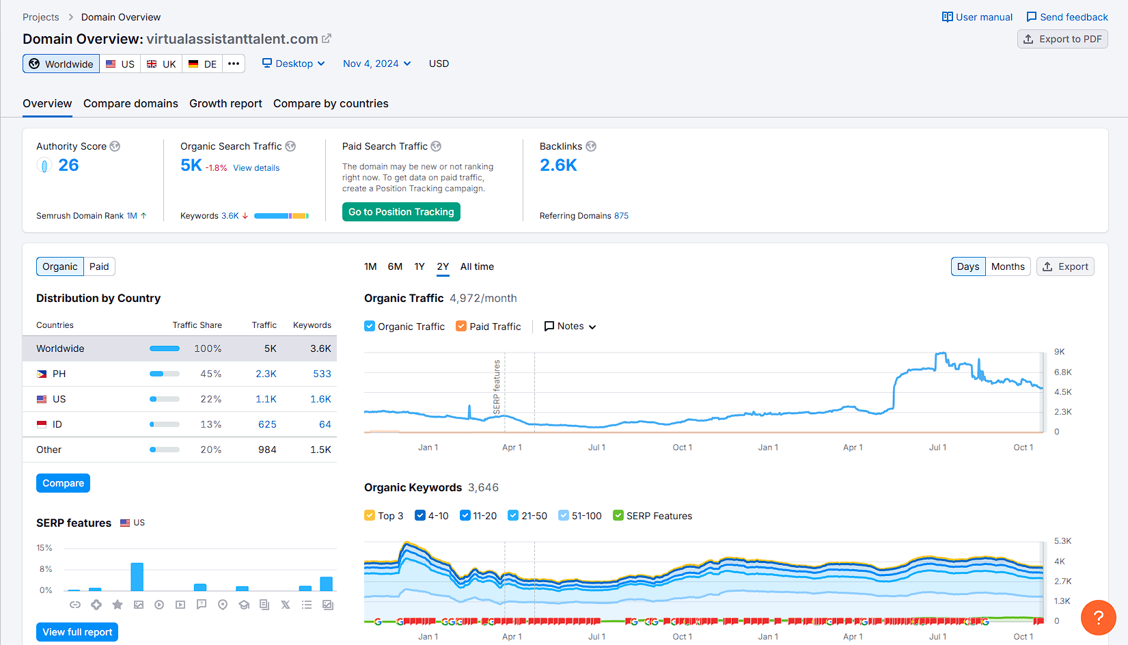This screenshot has height=645, width=1128.
Task: Click the Paid Search Traffic info icon
Action: (436, 146)
